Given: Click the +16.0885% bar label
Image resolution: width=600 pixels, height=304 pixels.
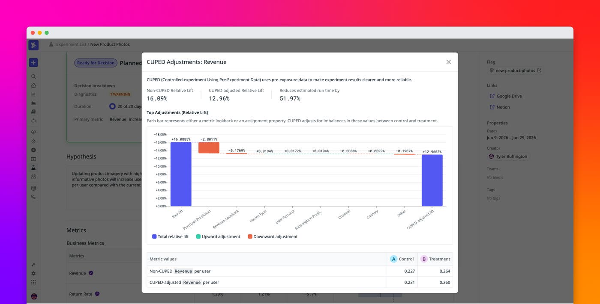Looking at the screenshot, I should (181, 139).
